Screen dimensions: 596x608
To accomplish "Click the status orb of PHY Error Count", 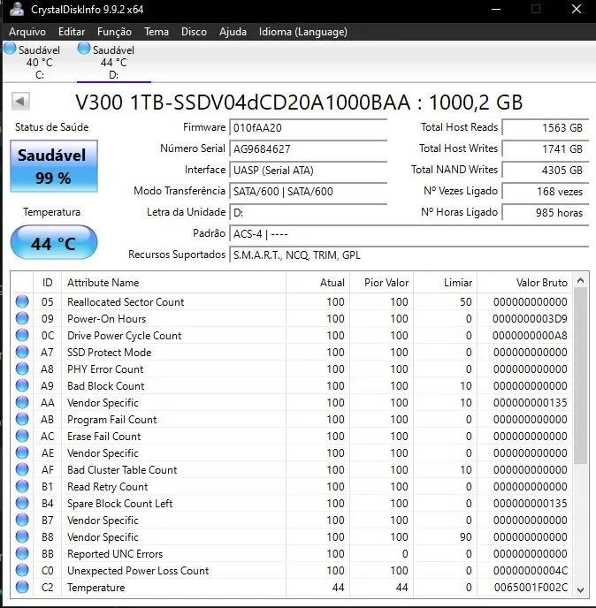I will [22, 369].
